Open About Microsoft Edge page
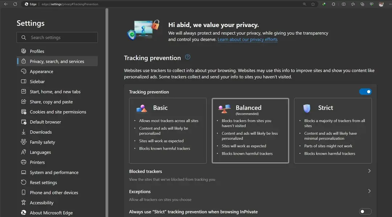Screen dimensions: 392x217 coord(57,213)
